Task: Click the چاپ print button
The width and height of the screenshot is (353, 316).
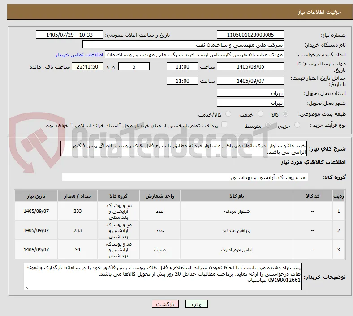Action: point(197,304)
